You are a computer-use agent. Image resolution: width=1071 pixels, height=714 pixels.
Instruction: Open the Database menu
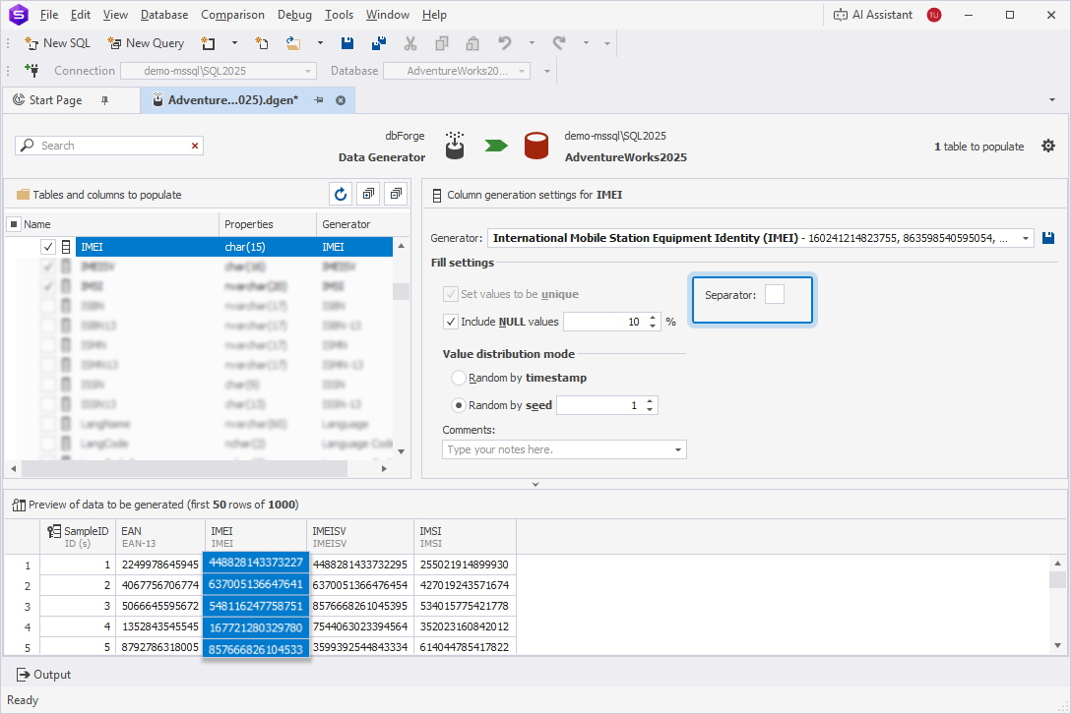pos(164,15)
